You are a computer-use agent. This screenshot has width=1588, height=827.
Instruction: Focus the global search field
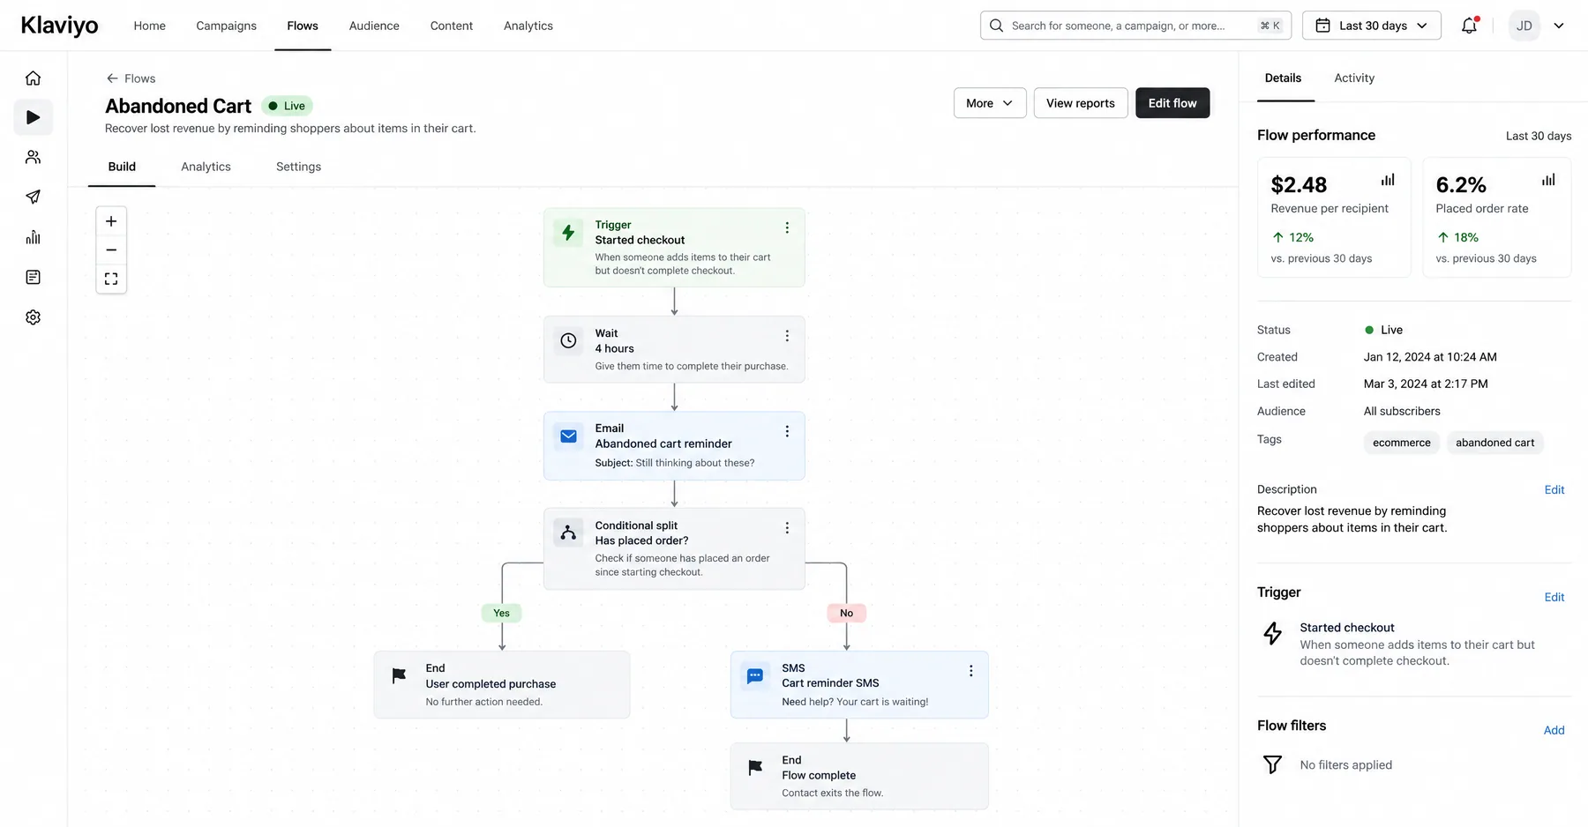pyautogui.click(x=1135, y=26)
